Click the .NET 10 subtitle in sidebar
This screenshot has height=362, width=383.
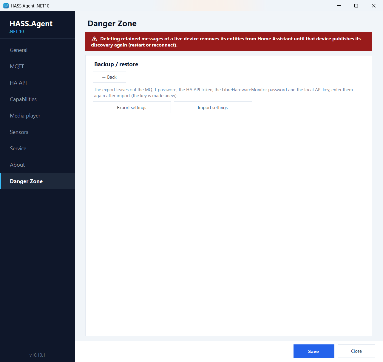[x=16, y=32]
